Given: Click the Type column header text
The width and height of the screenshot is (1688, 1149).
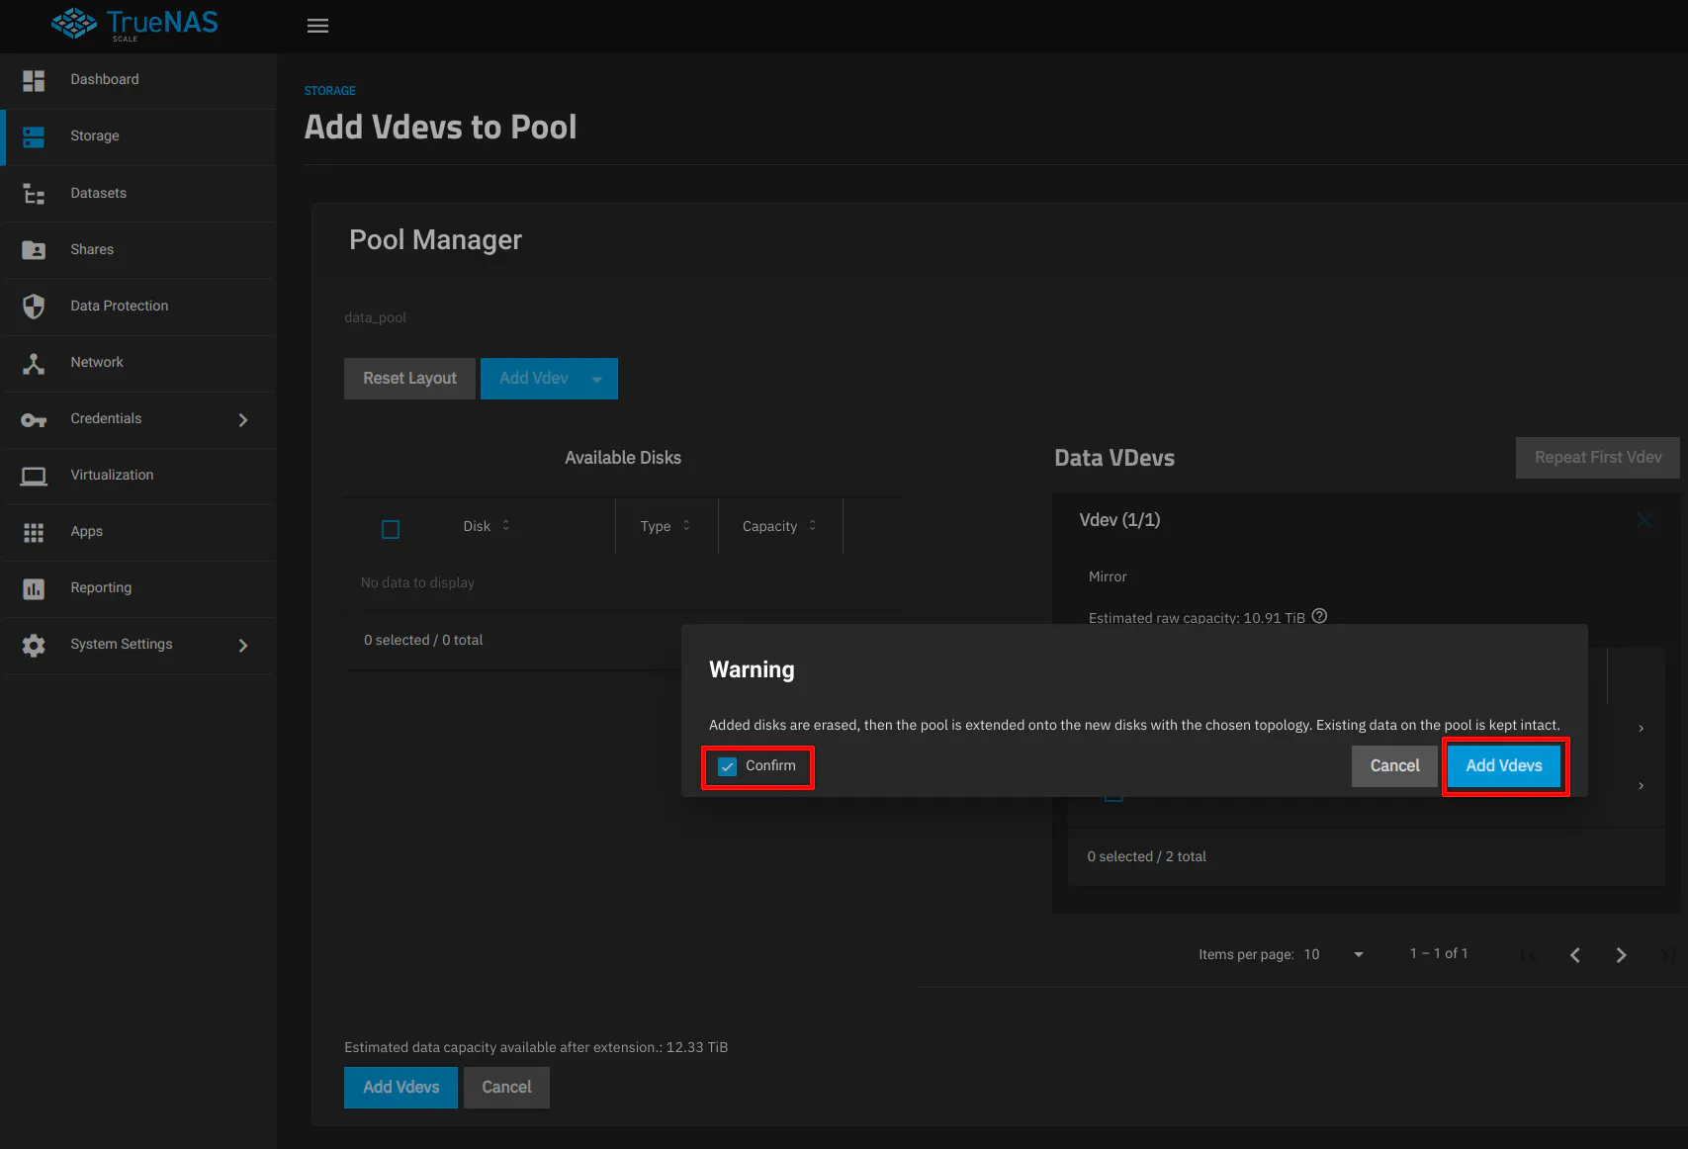Looking at the screenshot, I should [x=655, y=526].
